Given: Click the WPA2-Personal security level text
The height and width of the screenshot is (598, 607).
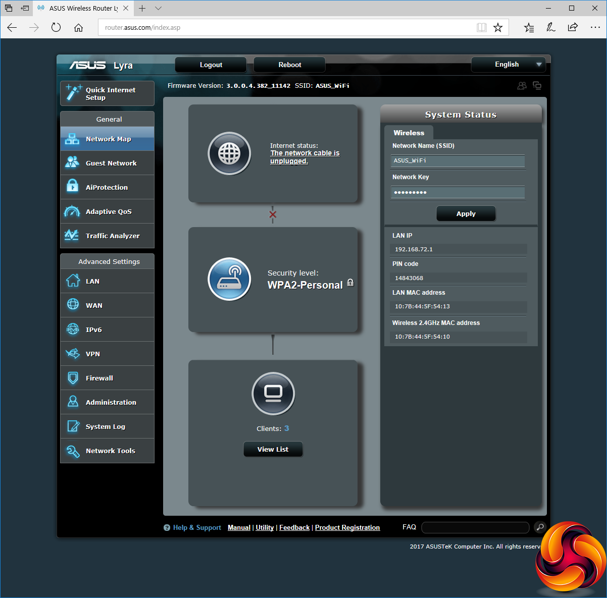Looking at the screenshot, I should [305, 285].
